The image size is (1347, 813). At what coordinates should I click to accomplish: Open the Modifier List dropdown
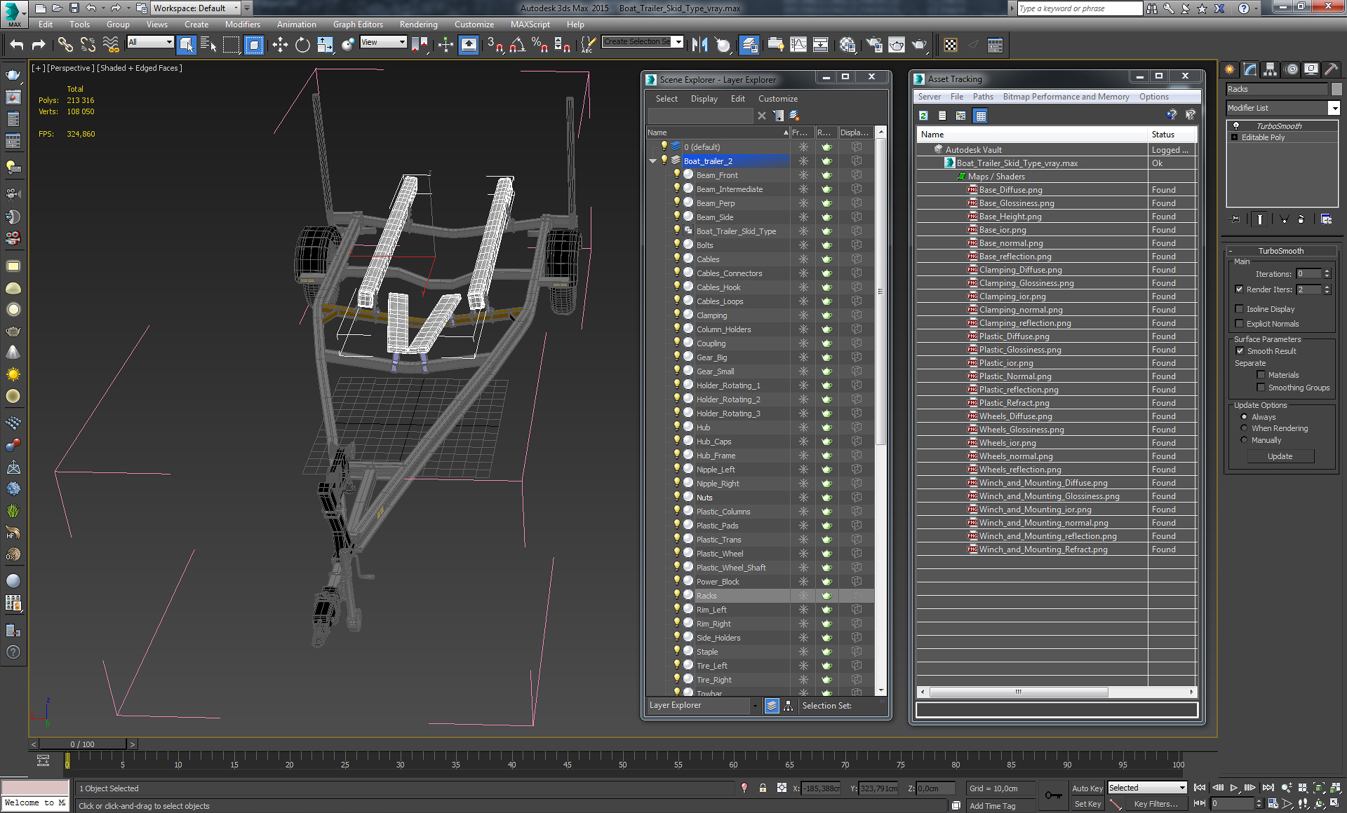click(x=1283, y=108)
